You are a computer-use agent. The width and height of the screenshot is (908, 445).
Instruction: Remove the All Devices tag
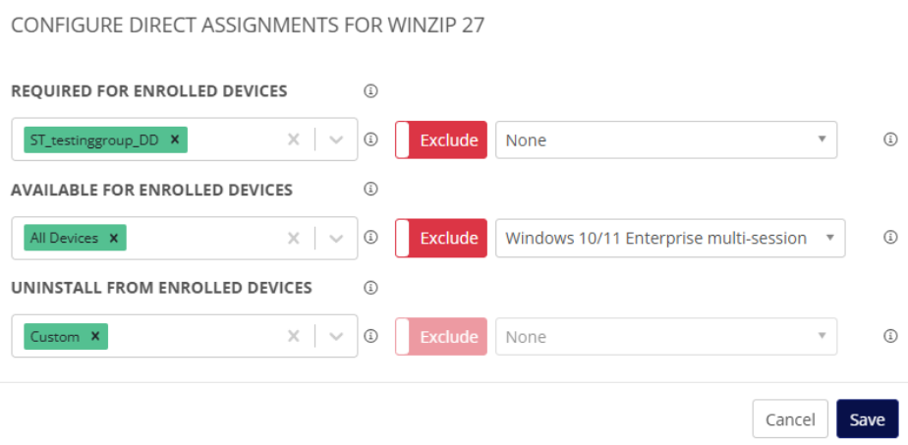(x=113, y=238)
